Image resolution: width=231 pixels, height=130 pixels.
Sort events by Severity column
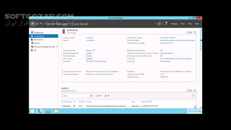click(82, 102)
